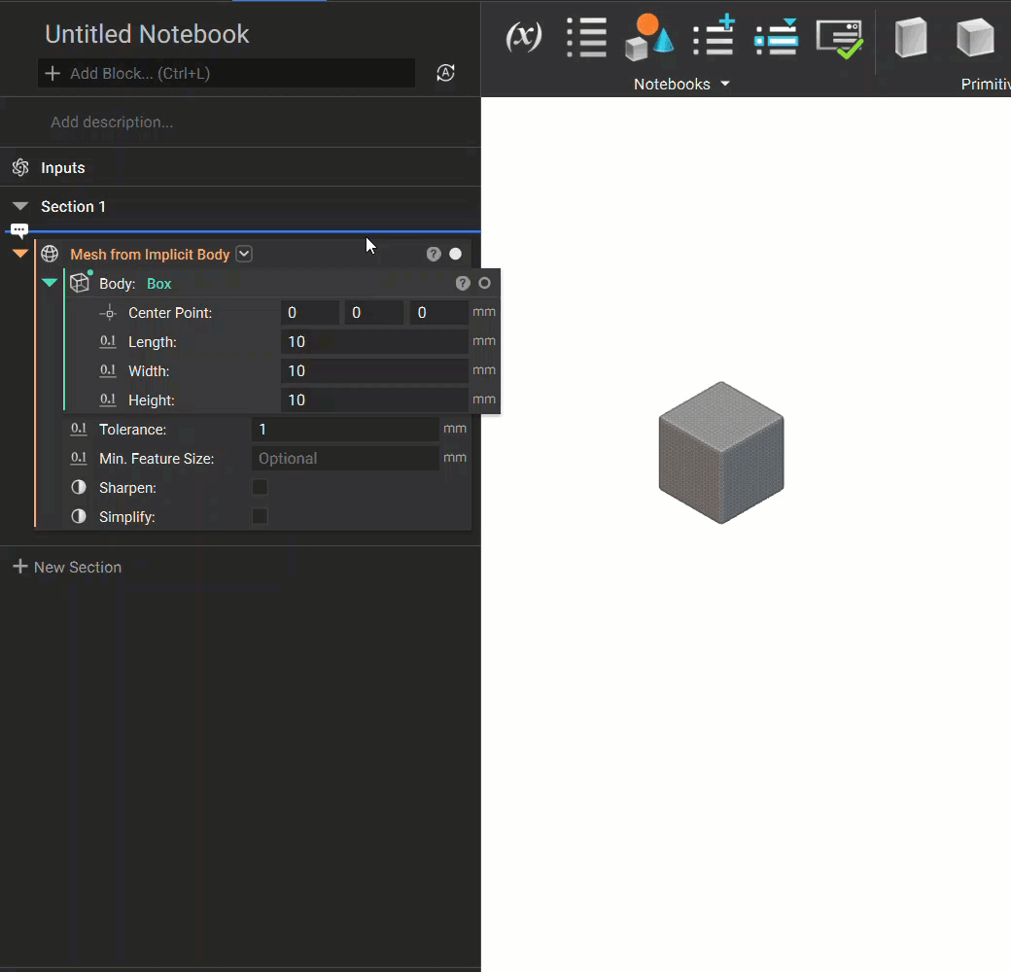Click the Notebooks ribbon group label
Viewport: 1011px width, 972px height.
(672, 84)
